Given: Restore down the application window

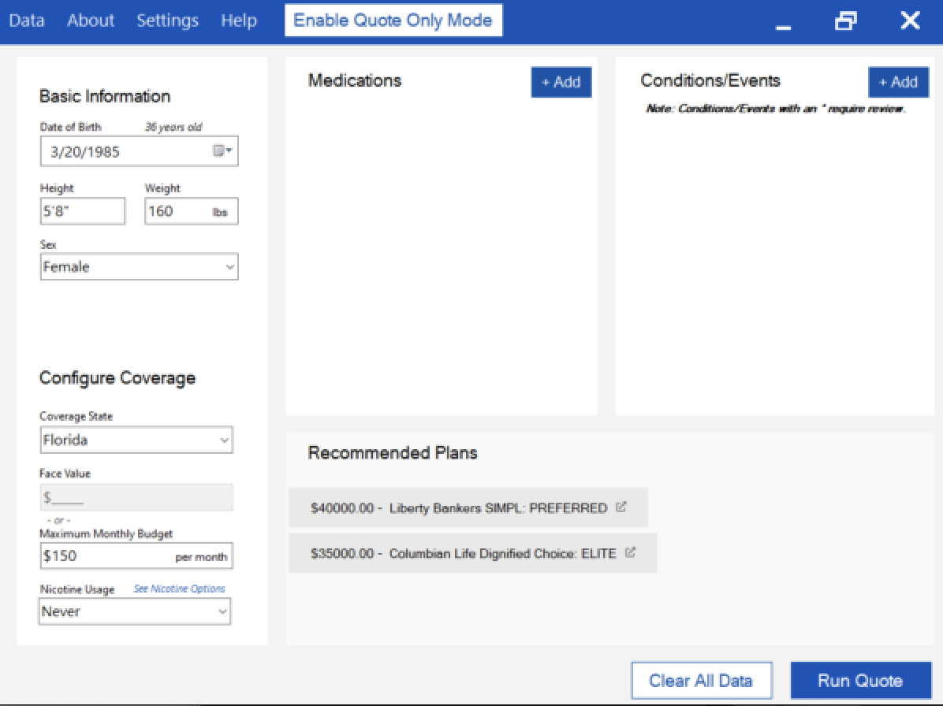Looking at the screenshot, I should coord(845,21).
